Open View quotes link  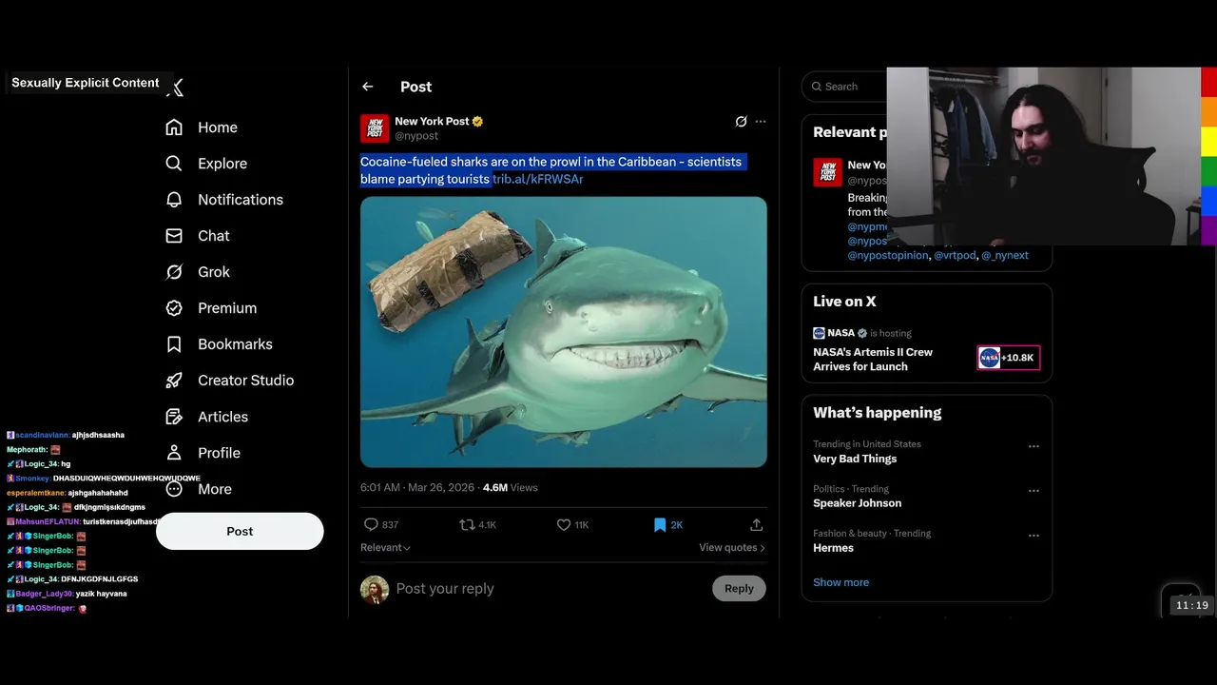click(x=732, y=548)
